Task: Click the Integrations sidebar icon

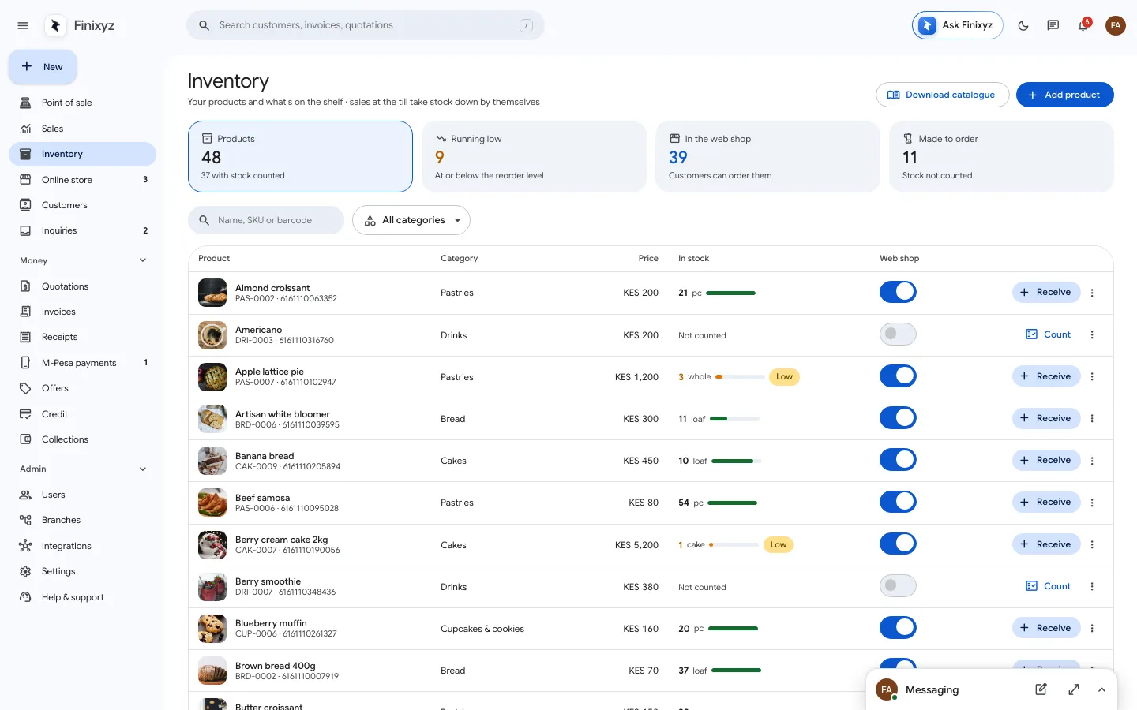Action: (x=25, y=546)
